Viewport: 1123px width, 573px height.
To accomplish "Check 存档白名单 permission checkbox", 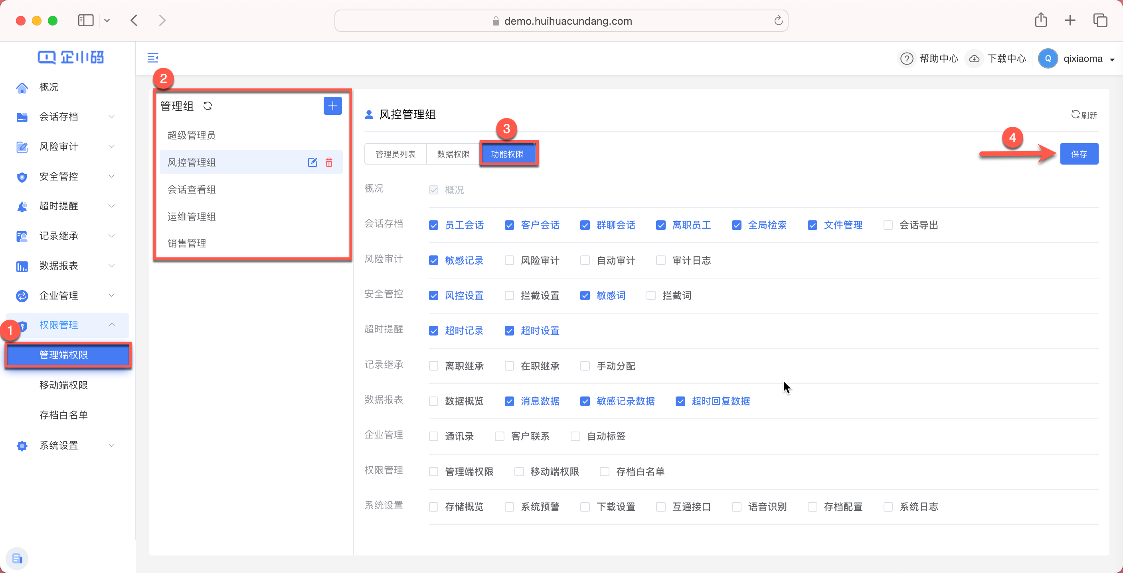I will 604,471.
